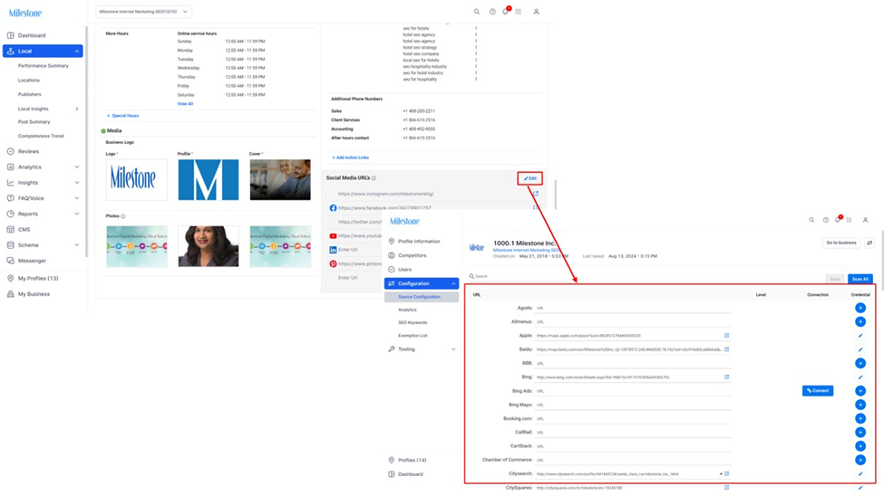This screenshot has width=884, height=496.
Task: Open user account icon in main window header
Action: point(536,11)
